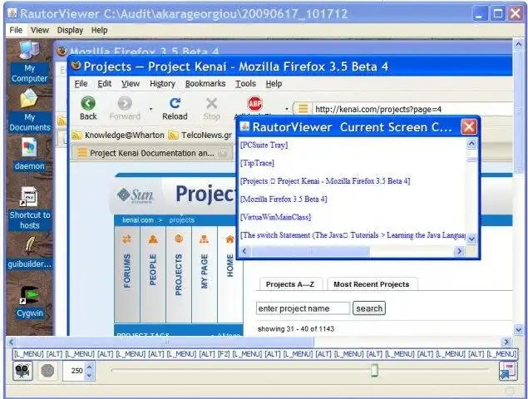Click captions list scroll left arrow
The height and width of the screenshot is (399, 528).
coord(244,251)
